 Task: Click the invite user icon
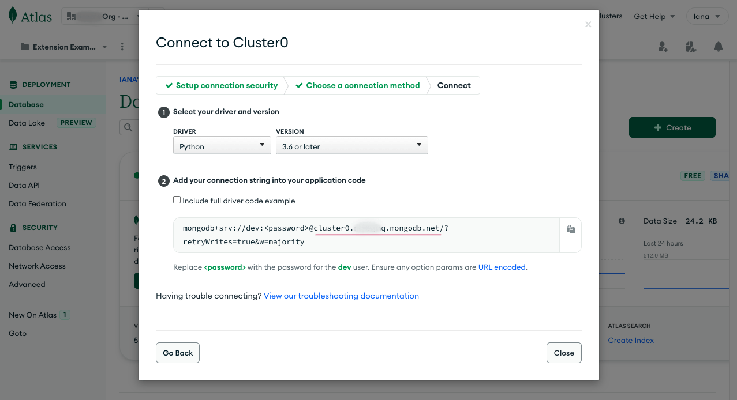point(663,47)
